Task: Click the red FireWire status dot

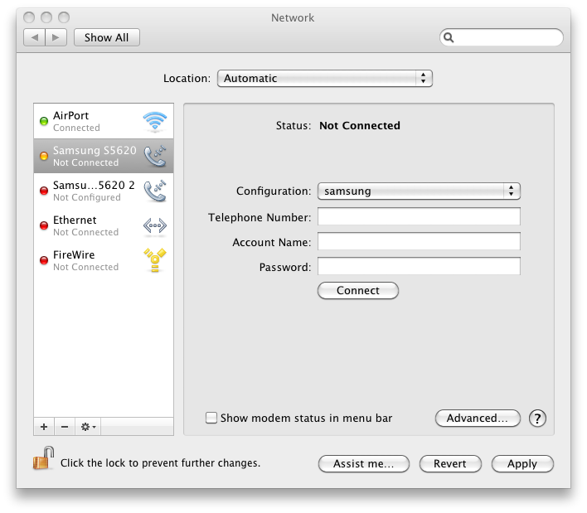Action: click(x=44, y=260)
